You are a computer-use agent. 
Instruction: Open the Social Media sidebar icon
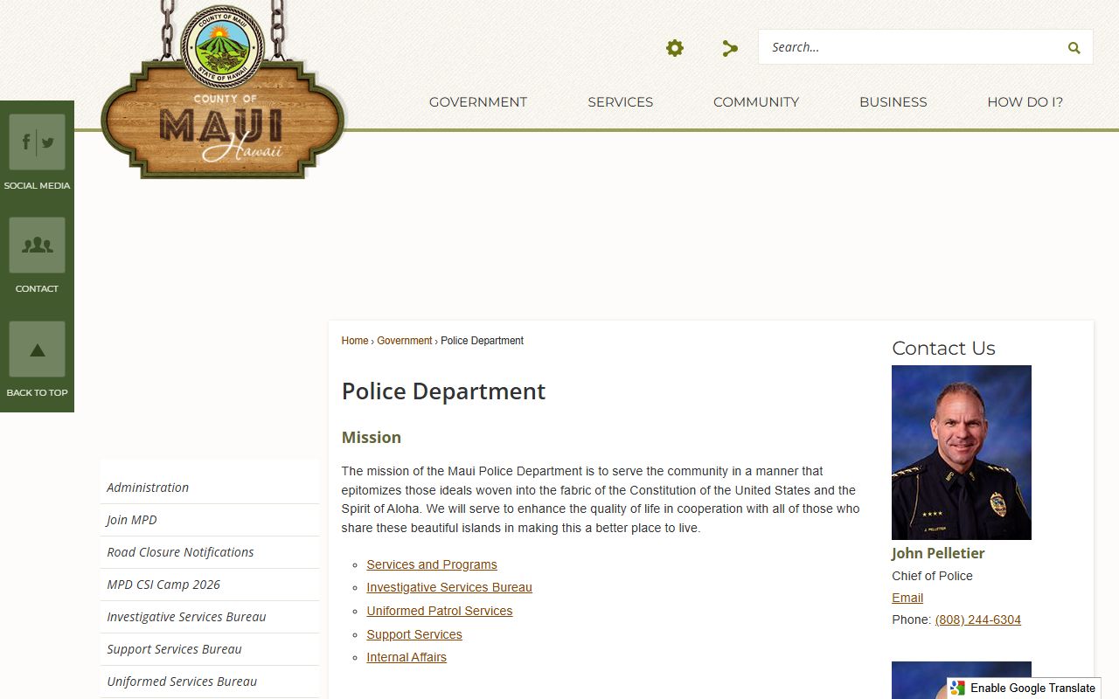coord(37,142)
